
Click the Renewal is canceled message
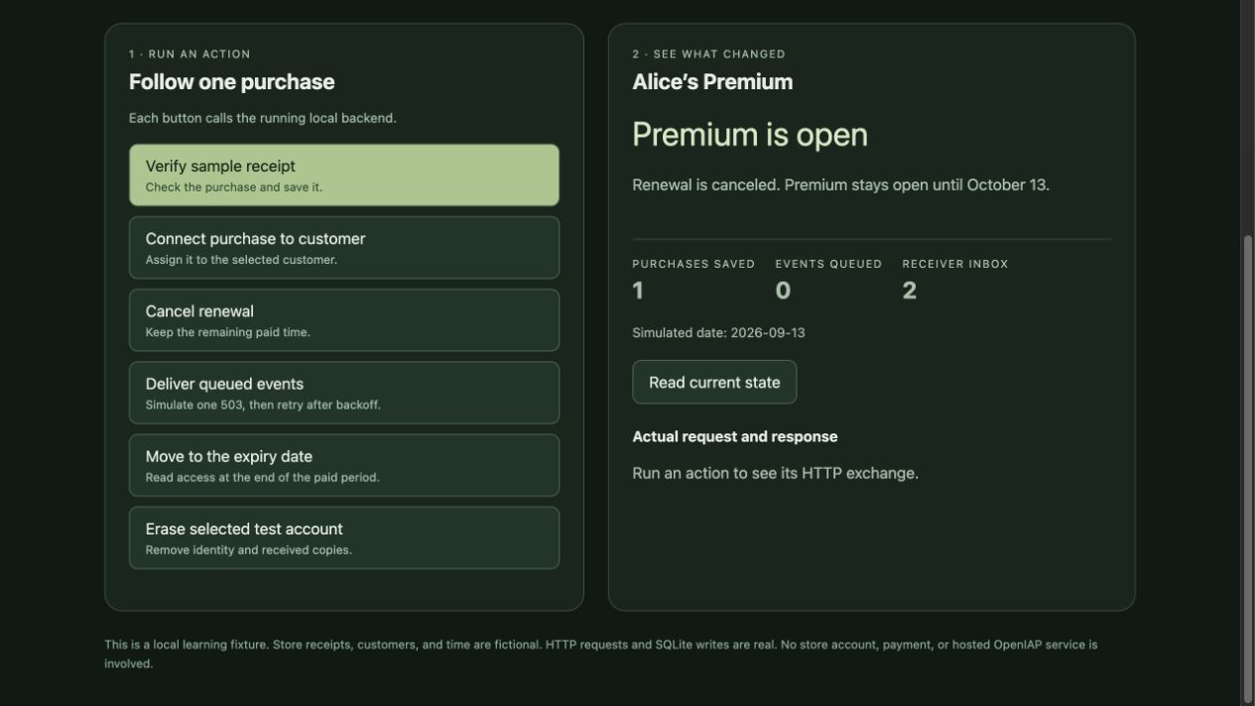pyautogui.click(x=840, y=184)
